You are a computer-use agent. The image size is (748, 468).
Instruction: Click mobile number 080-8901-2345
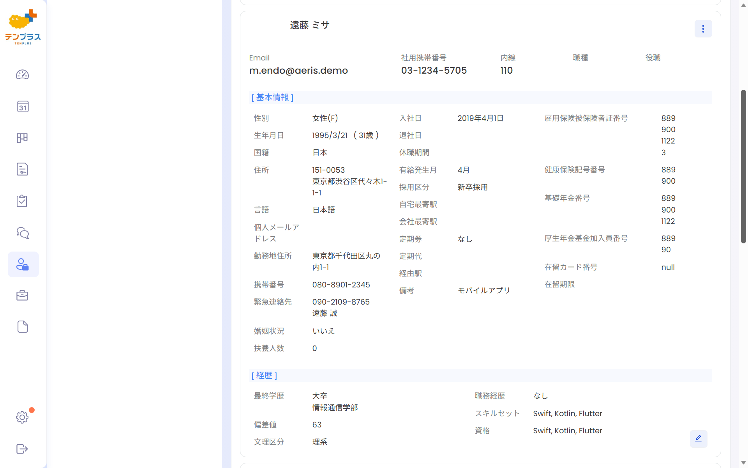click(341, 285)
